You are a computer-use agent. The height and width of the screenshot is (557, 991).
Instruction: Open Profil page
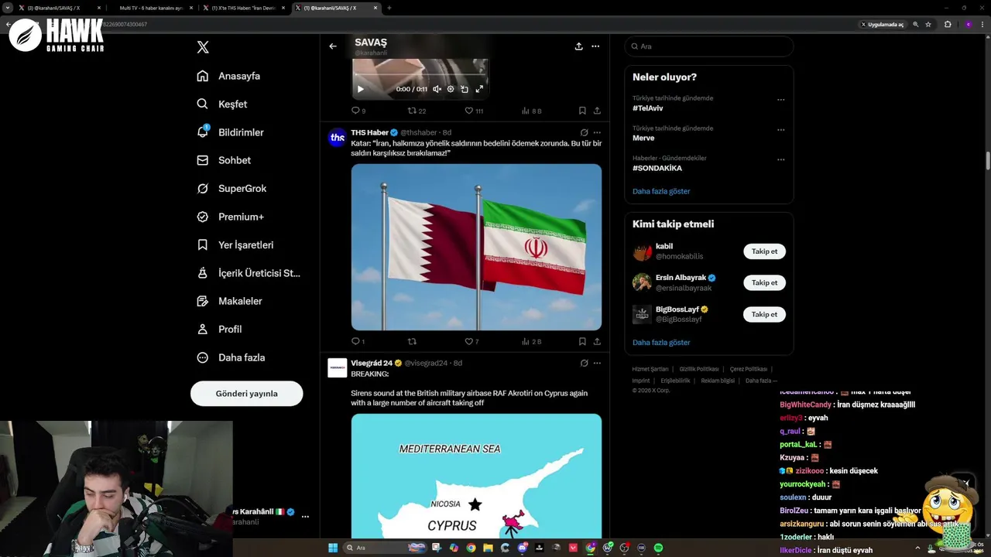220,329
